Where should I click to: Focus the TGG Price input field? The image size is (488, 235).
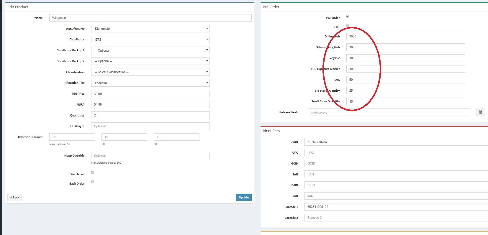pyautogui.click(x=150, y=94)
